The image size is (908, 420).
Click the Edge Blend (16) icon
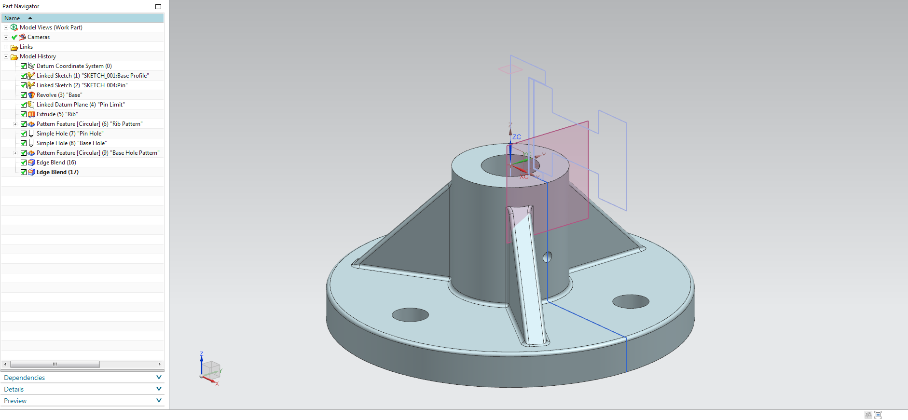[x=31, y=163]
